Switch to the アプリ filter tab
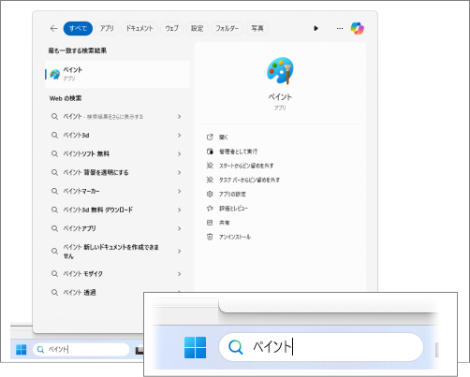This screenshot has width=470, height=377. 107,28
